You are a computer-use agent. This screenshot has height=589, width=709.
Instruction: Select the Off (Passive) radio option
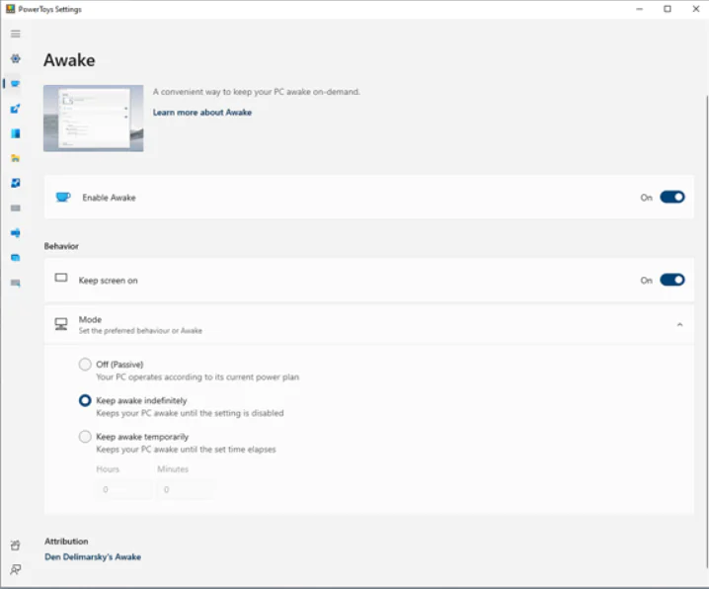[85, 364]
